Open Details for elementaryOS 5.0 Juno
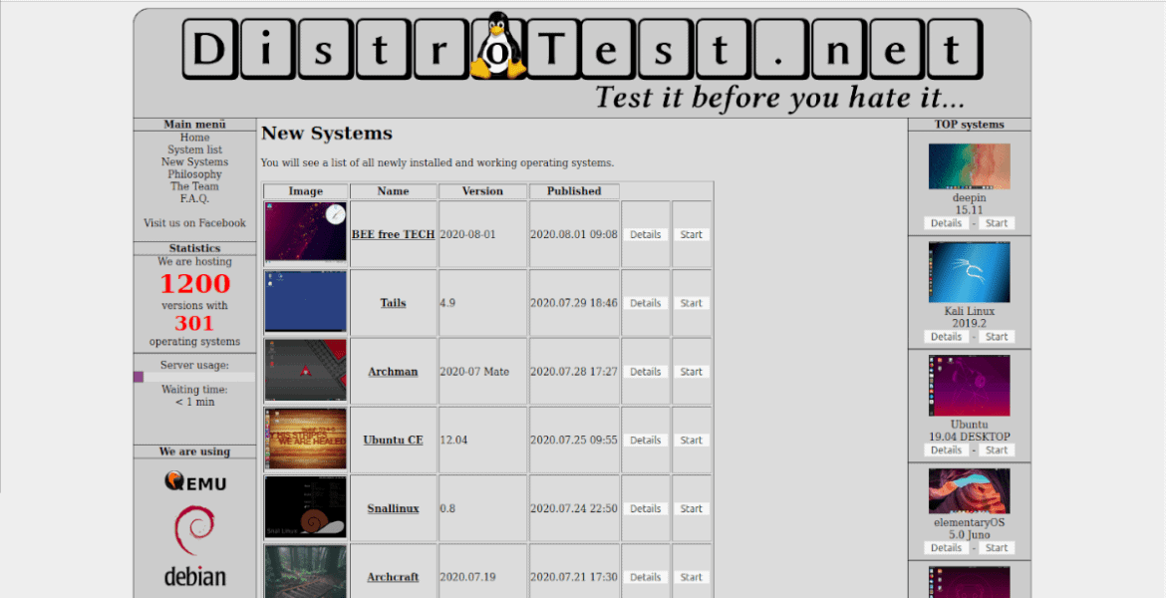 tap(946, 547)
